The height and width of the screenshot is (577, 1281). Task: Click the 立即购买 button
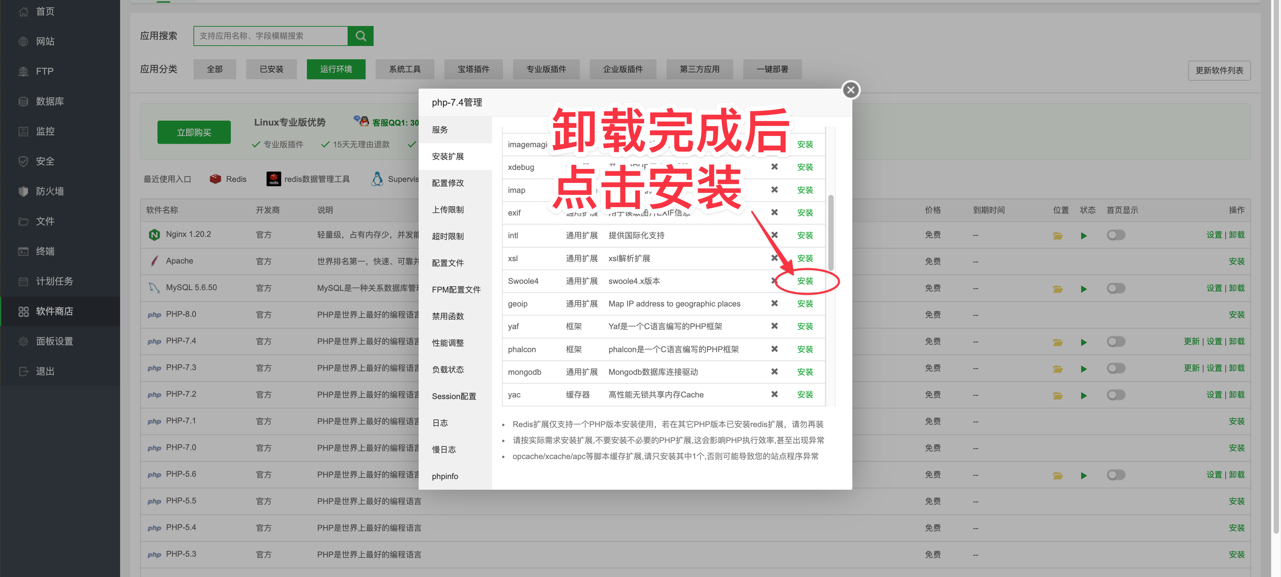[x=194, y=133]
